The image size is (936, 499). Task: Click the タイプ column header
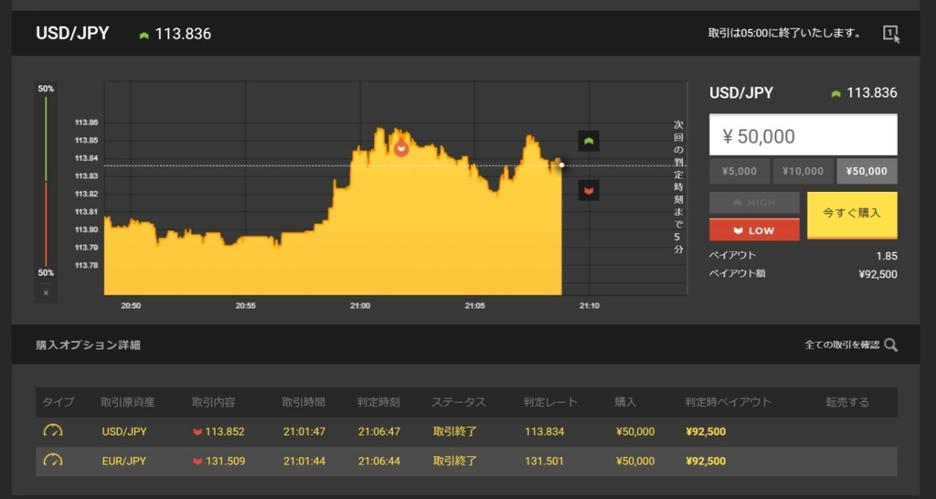click(58, 402)
